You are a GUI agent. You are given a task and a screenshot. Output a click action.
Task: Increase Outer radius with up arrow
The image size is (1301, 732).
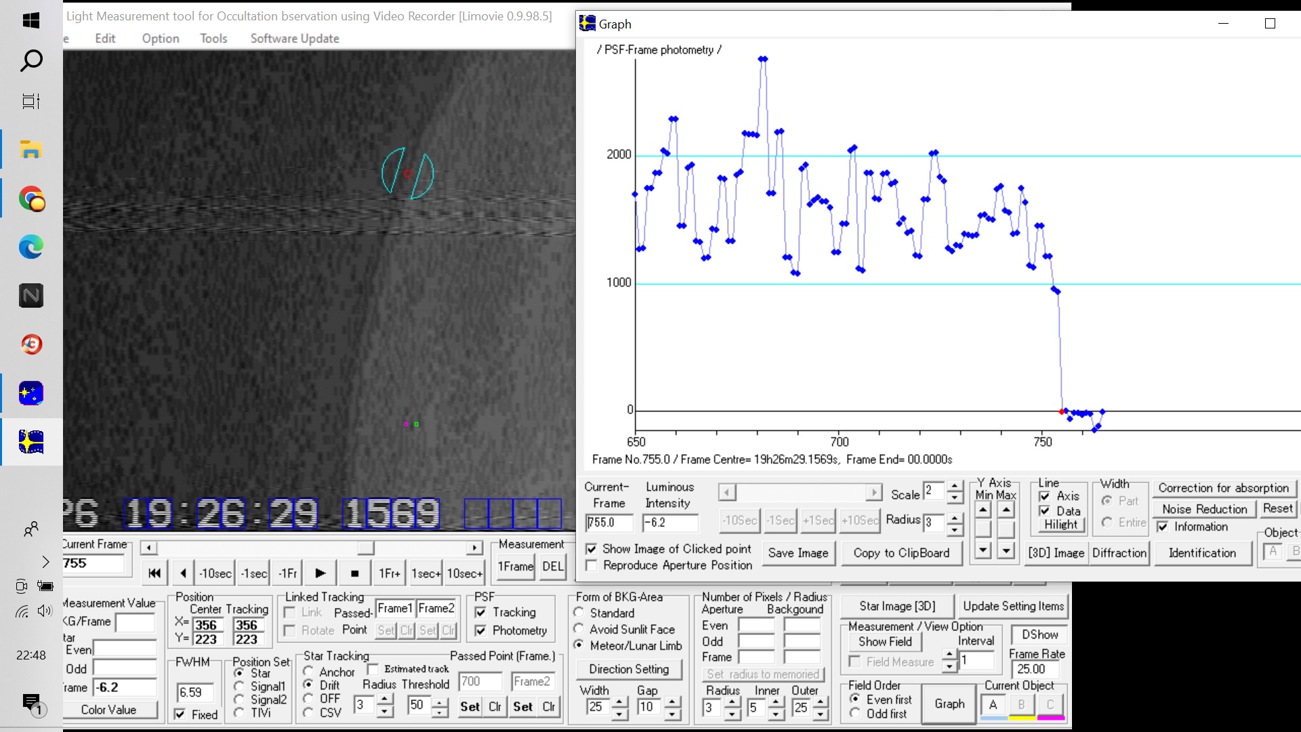(820, 702)
